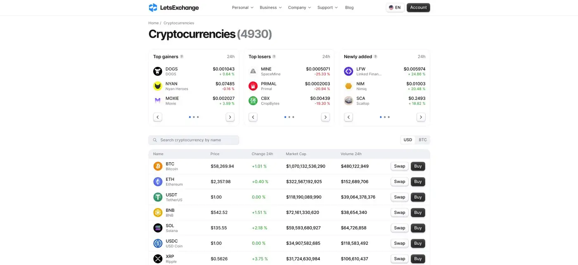This screenshot has width=578, height=265.
Task: Click the DOGS token icon
Action: pyautogui.click(x=158, y=71)
